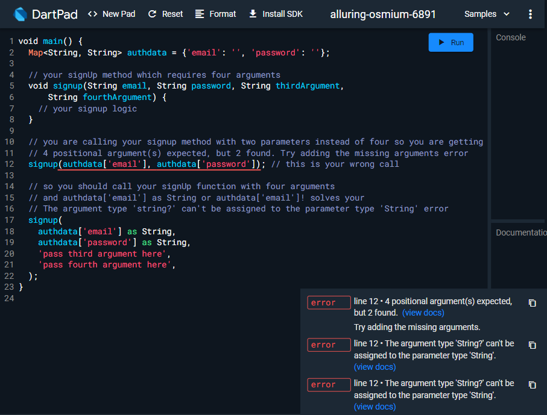Viewport: 547px width, 415px height.
Task: Run the Dart program
Action: [451, 43]
